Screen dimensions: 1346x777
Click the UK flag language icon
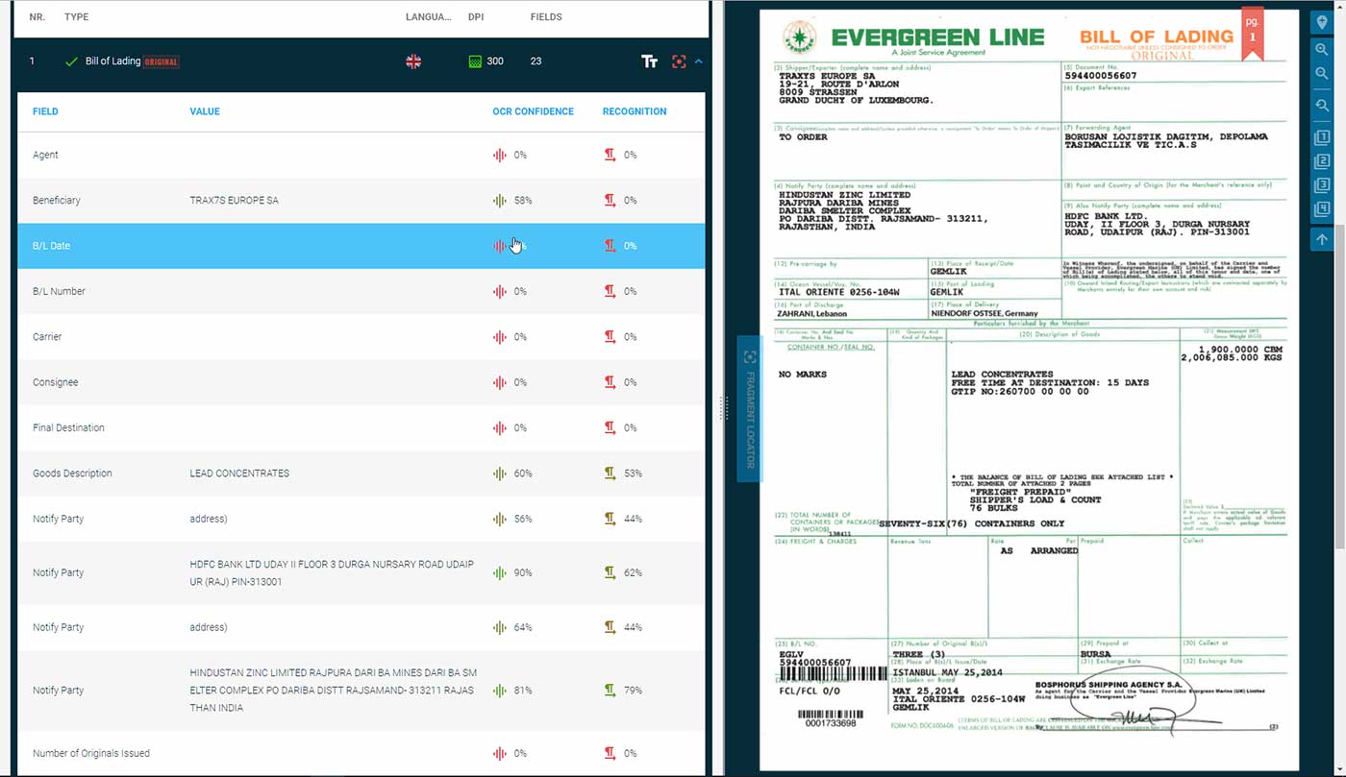coord(413,61)
